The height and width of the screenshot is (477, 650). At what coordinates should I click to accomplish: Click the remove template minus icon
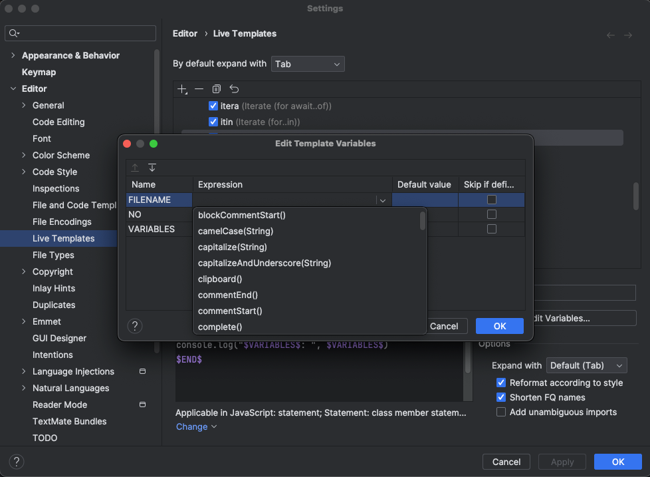pos(199,89)
